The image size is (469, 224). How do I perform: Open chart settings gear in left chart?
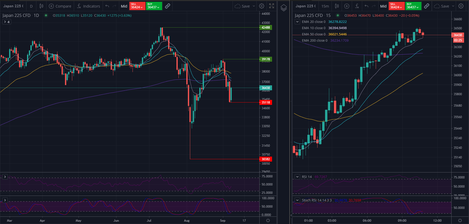point(262,6)
